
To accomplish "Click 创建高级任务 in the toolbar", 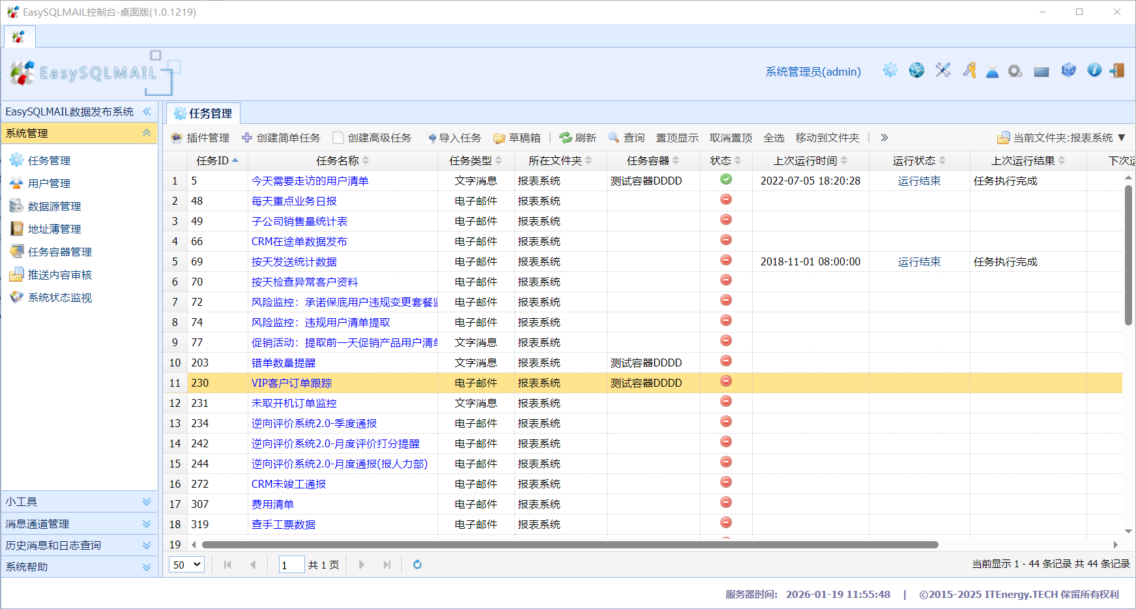I will point(372,138).
